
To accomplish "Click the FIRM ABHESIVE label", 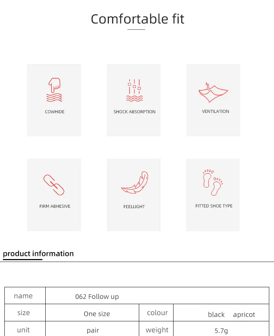I will click(x=55, y=206).
